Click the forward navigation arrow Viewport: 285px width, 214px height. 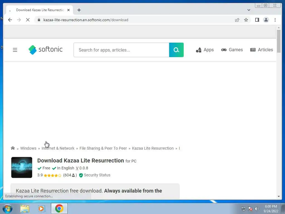click(x=19, y=20)
